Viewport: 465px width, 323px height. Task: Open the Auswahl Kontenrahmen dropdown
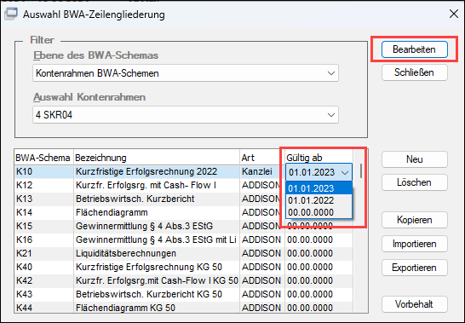186,114
